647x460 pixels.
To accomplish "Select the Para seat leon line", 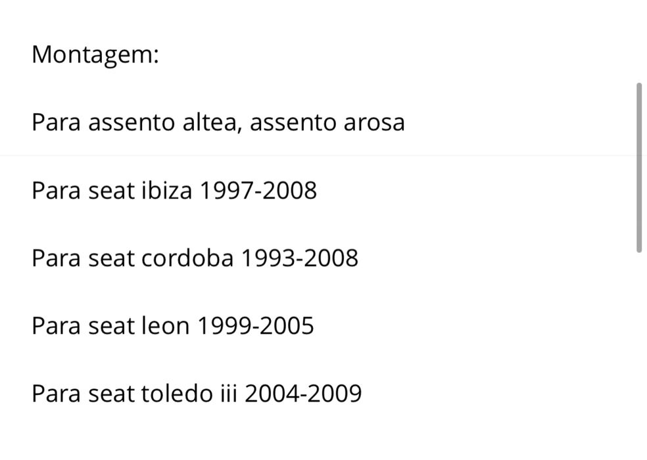I will pos(172,326).
